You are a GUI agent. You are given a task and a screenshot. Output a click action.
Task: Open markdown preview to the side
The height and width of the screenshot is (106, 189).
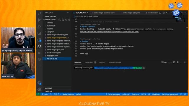(x=164, y=13)
